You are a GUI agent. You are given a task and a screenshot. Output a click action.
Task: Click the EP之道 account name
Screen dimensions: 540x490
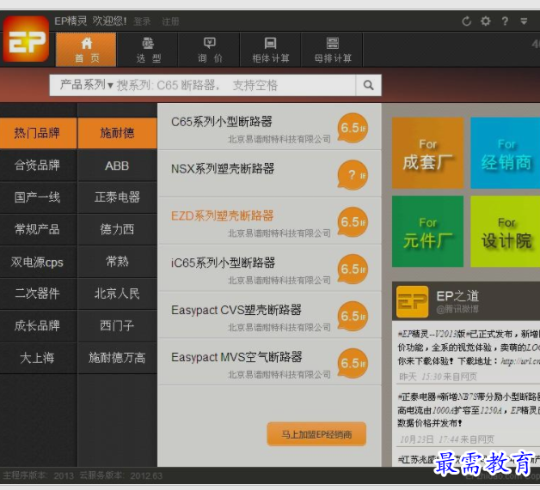(457, 296)
